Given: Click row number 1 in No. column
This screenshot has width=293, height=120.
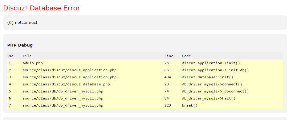Looking at the screenshot, I should (x=10, y=63).
